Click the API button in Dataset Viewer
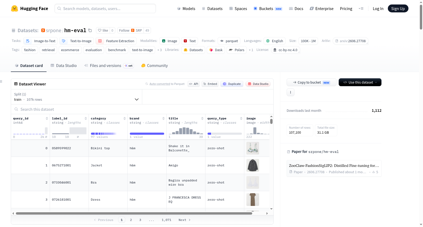Screen dimensions: 423x227 tap(194, 84)
